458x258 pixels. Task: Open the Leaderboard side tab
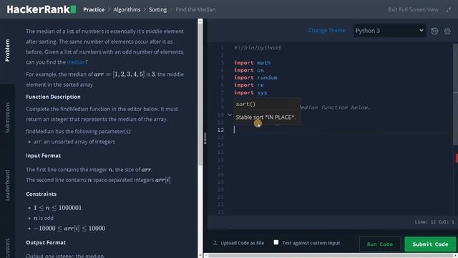[x=7, y=185]
